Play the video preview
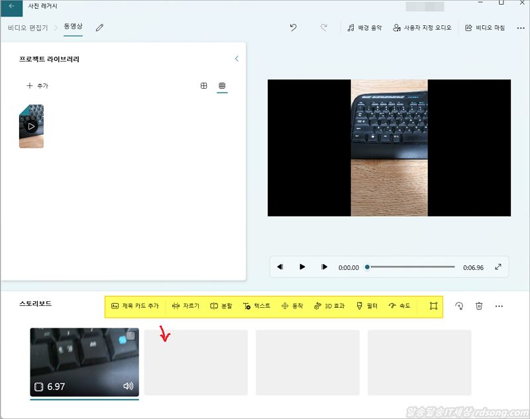Viewport: 530px width, 419px height. [302, 267]
